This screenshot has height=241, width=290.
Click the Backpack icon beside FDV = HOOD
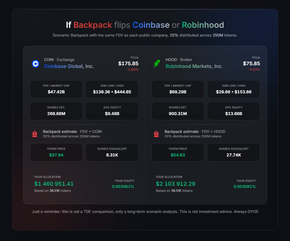157,133
